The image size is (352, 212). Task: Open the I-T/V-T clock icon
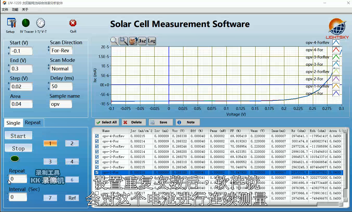click(40, 23)
